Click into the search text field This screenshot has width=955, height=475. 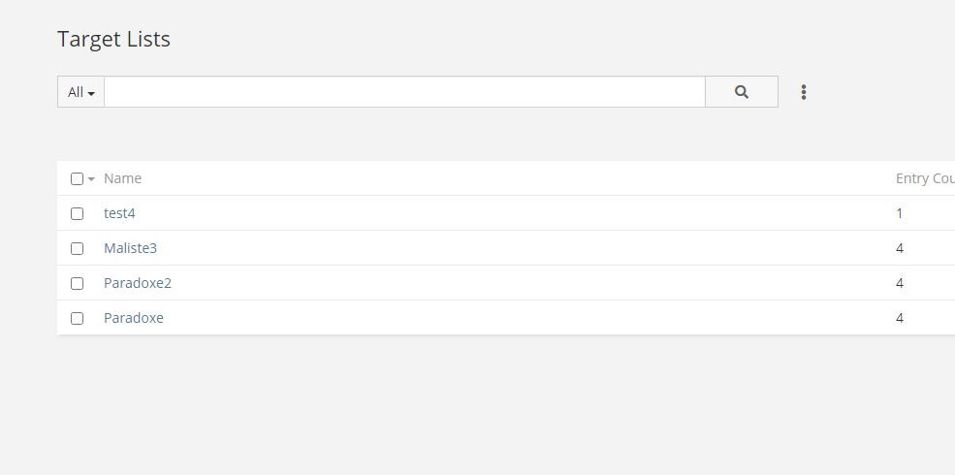click(x=404, y=92)
